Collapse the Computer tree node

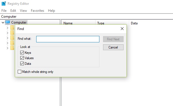point(3,23)
